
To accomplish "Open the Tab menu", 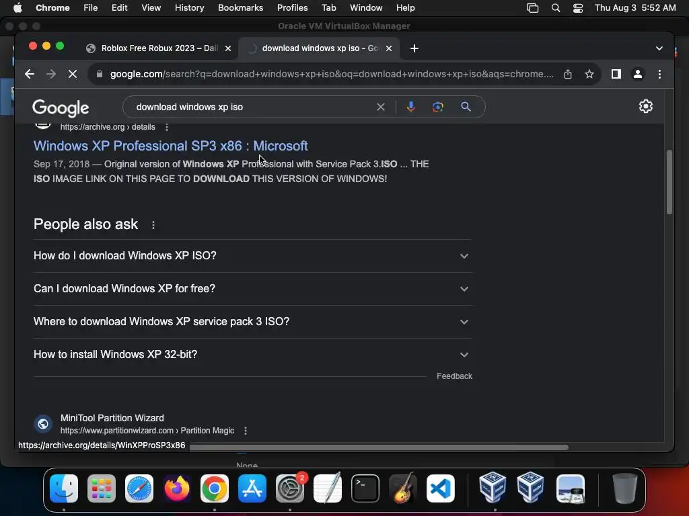I will (x=328, y=8).
